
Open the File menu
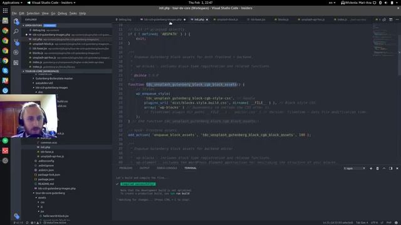pyautogui.click(x=14, y=13)
